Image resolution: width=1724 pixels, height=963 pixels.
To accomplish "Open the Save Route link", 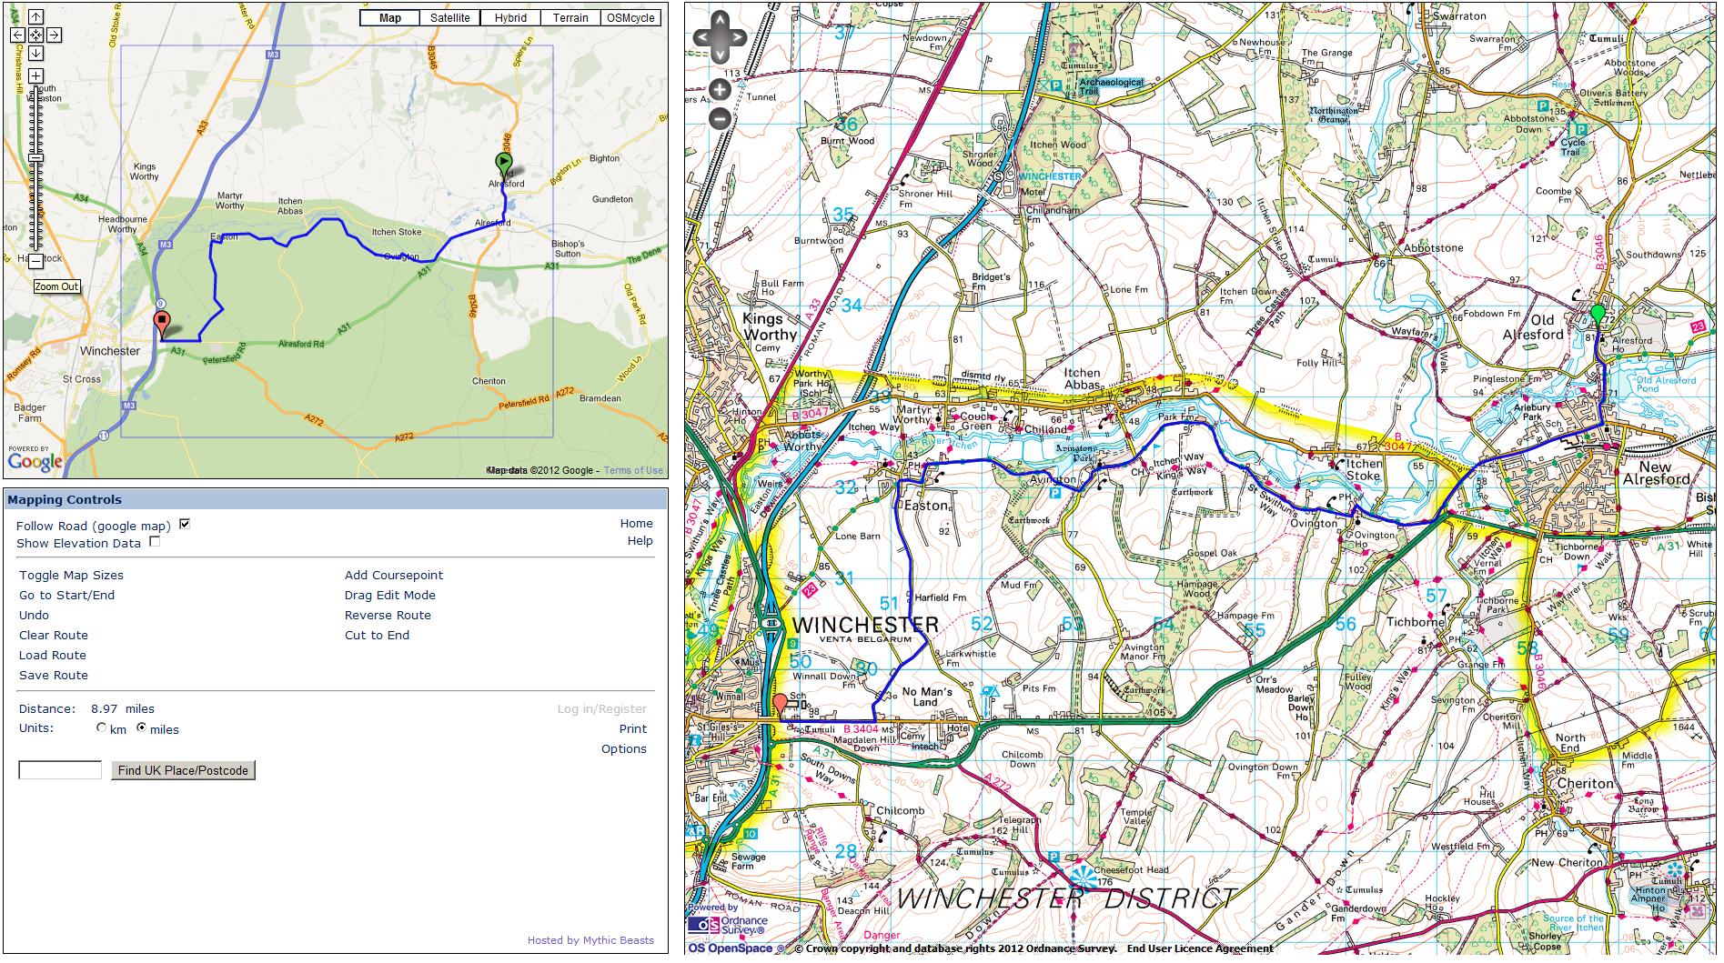I will [54, 676].
